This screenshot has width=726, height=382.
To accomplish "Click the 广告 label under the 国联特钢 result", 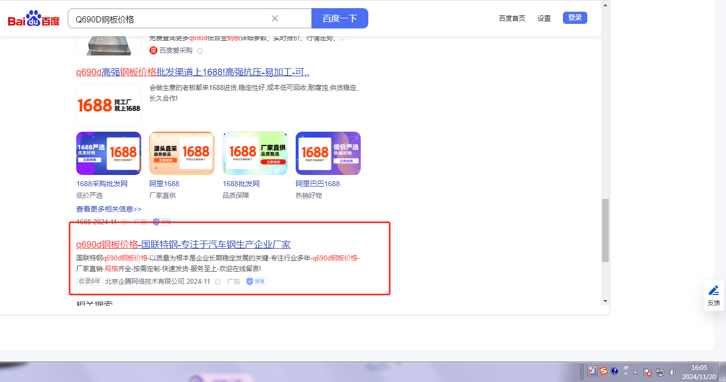I will click(234, 281).
